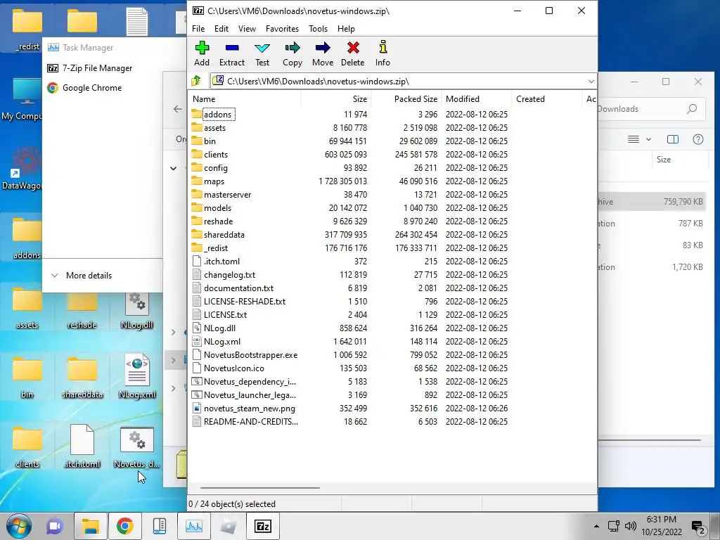Open the File menu

point(198,28)
